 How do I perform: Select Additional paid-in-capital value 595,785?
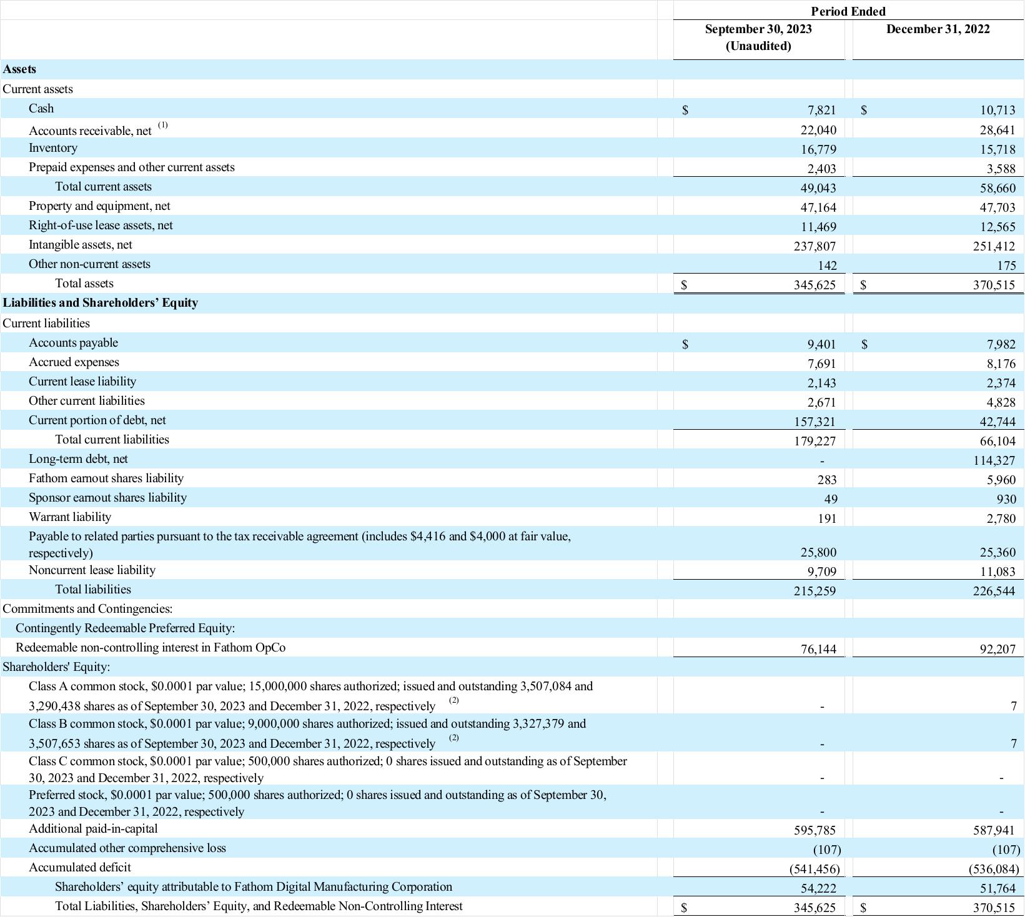(x=815, y=831)
